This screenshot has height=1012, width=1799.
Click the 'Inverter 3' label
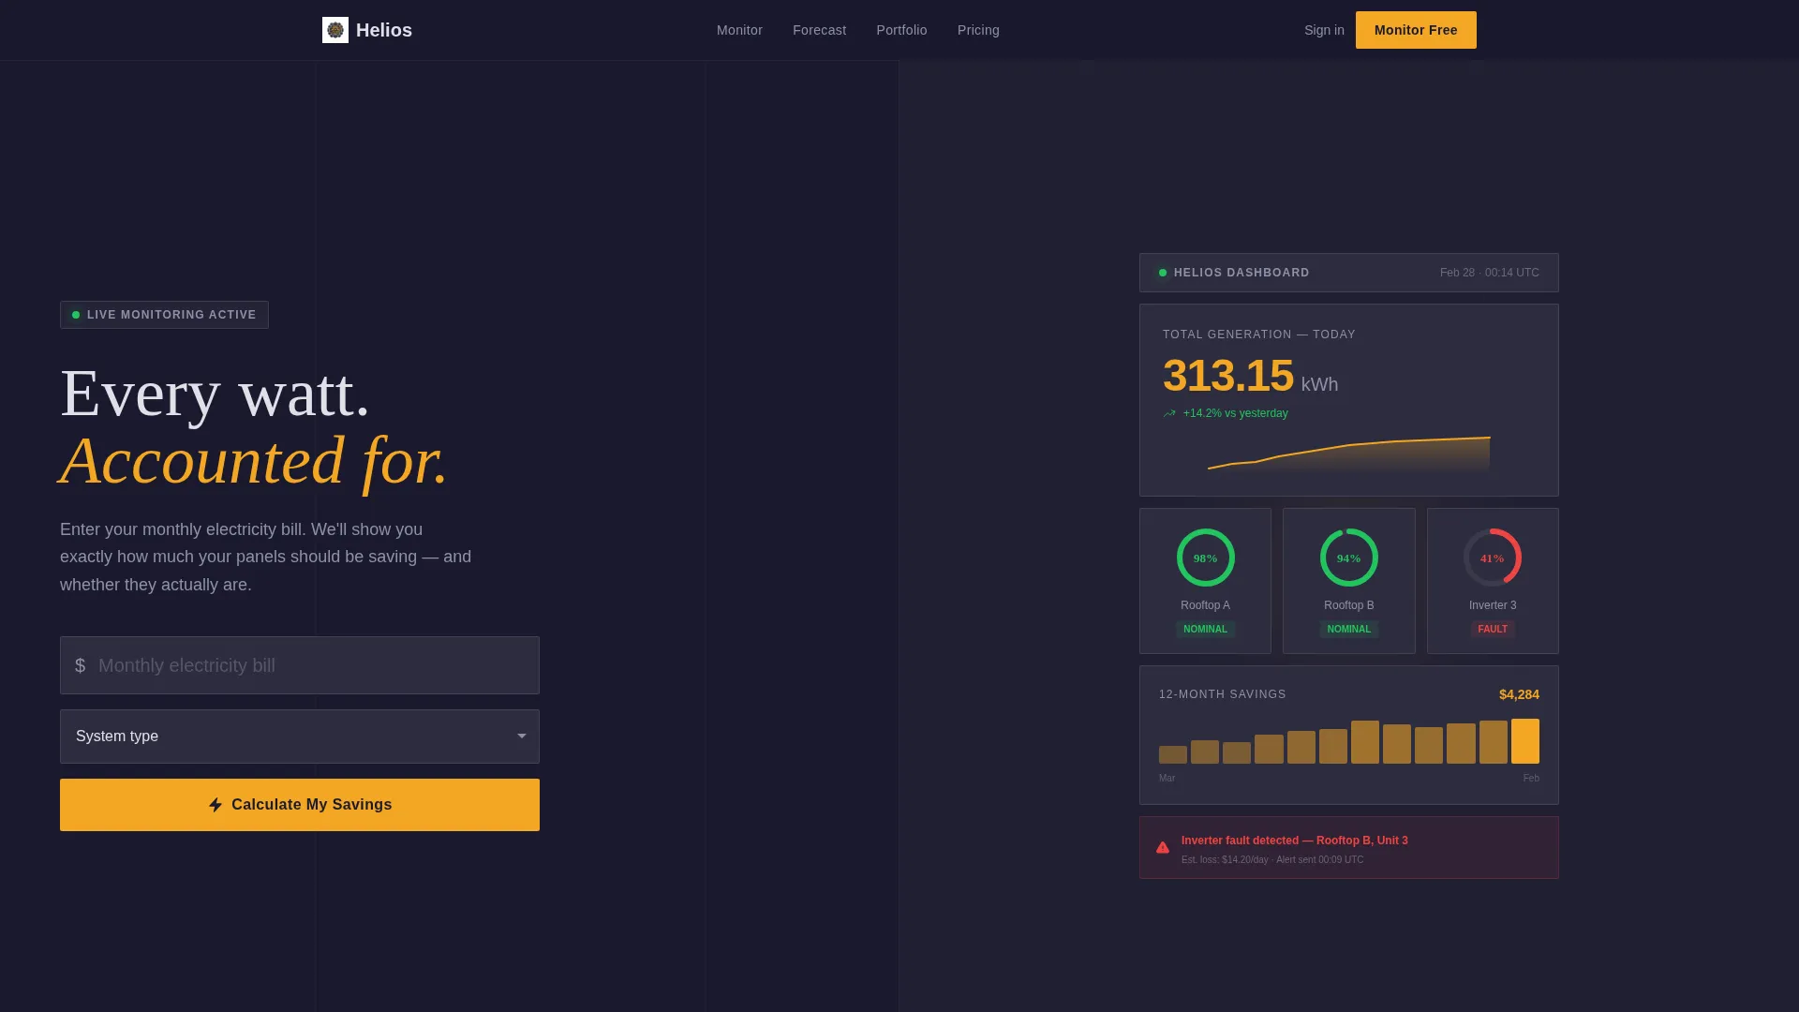click(x=1493, y=605)
